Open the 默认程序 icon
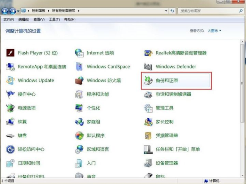The height and width of the screenshot is (184, 246). 79,136
